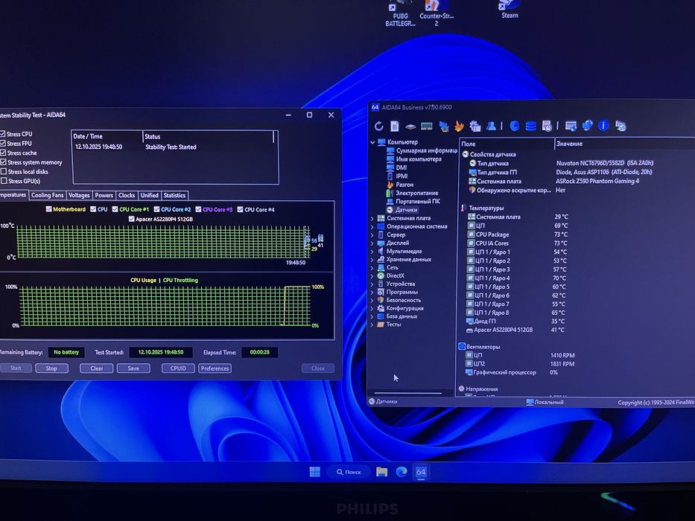The height and width of the screenshot is (521, 695).
Task: Click the blue globe icon in AIDA64 toolbar
Action: (515, 127)
